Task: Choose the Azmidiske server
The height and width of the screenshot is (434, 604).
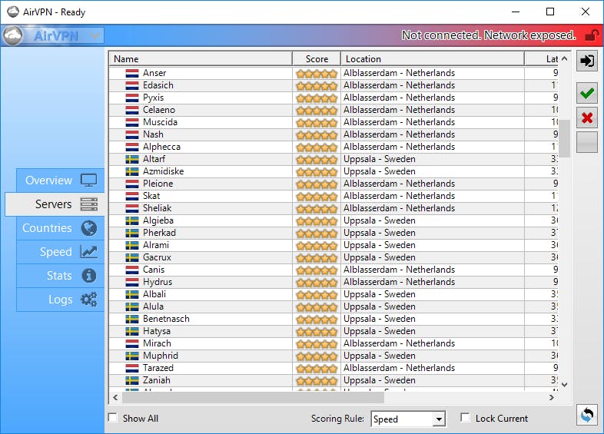Action: (334, 171)
